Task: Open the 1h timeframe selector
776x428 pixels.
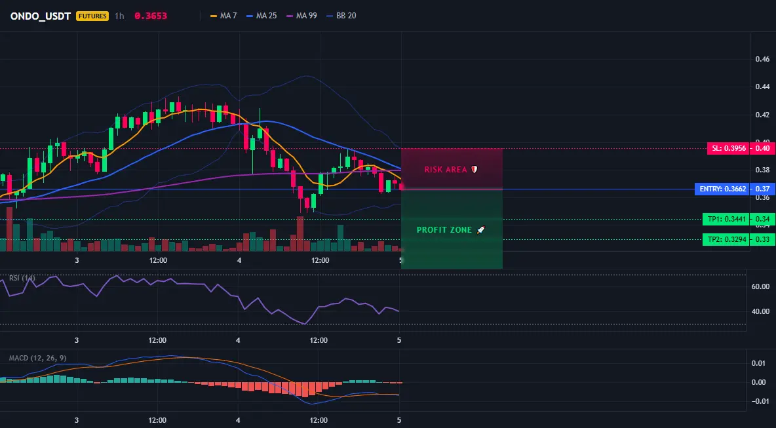Action: [x=119, y=16]
